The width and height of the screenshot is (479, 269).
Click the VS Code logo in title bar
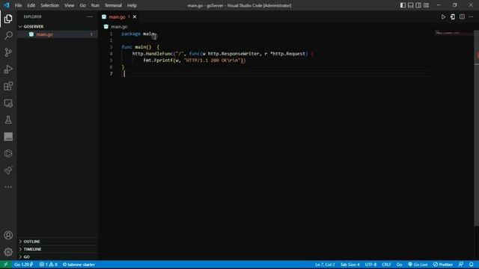tap(7, 5)
